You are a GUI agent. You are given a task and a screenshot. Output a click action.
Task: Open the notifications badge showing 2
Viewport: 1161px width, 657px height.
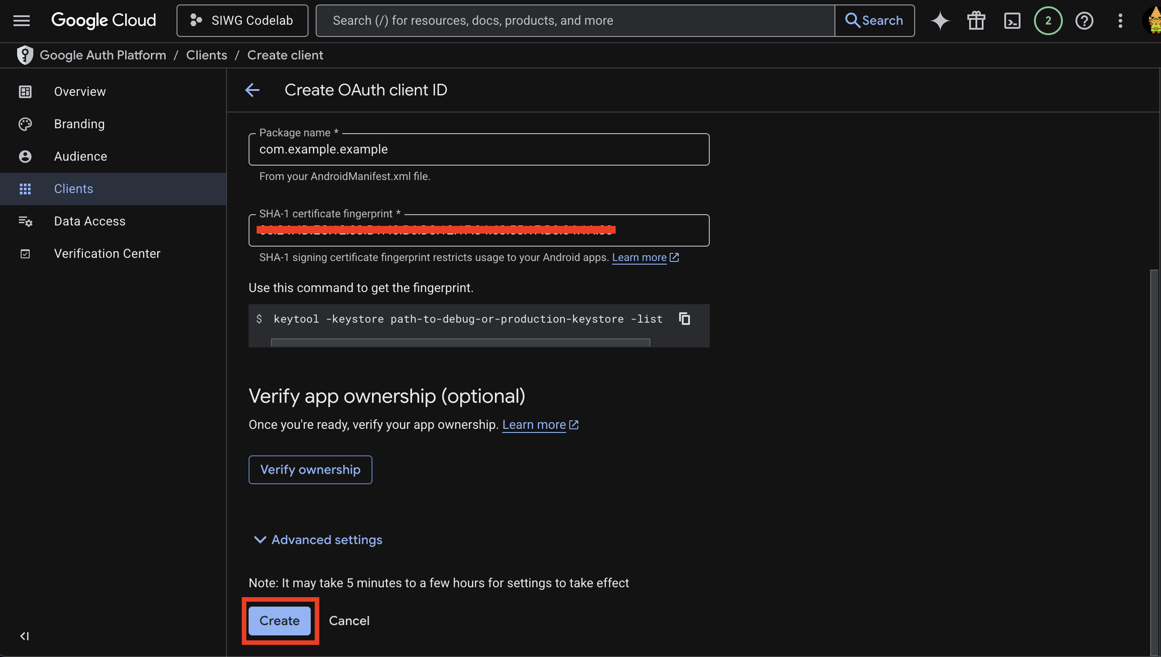click(1048, 20)
